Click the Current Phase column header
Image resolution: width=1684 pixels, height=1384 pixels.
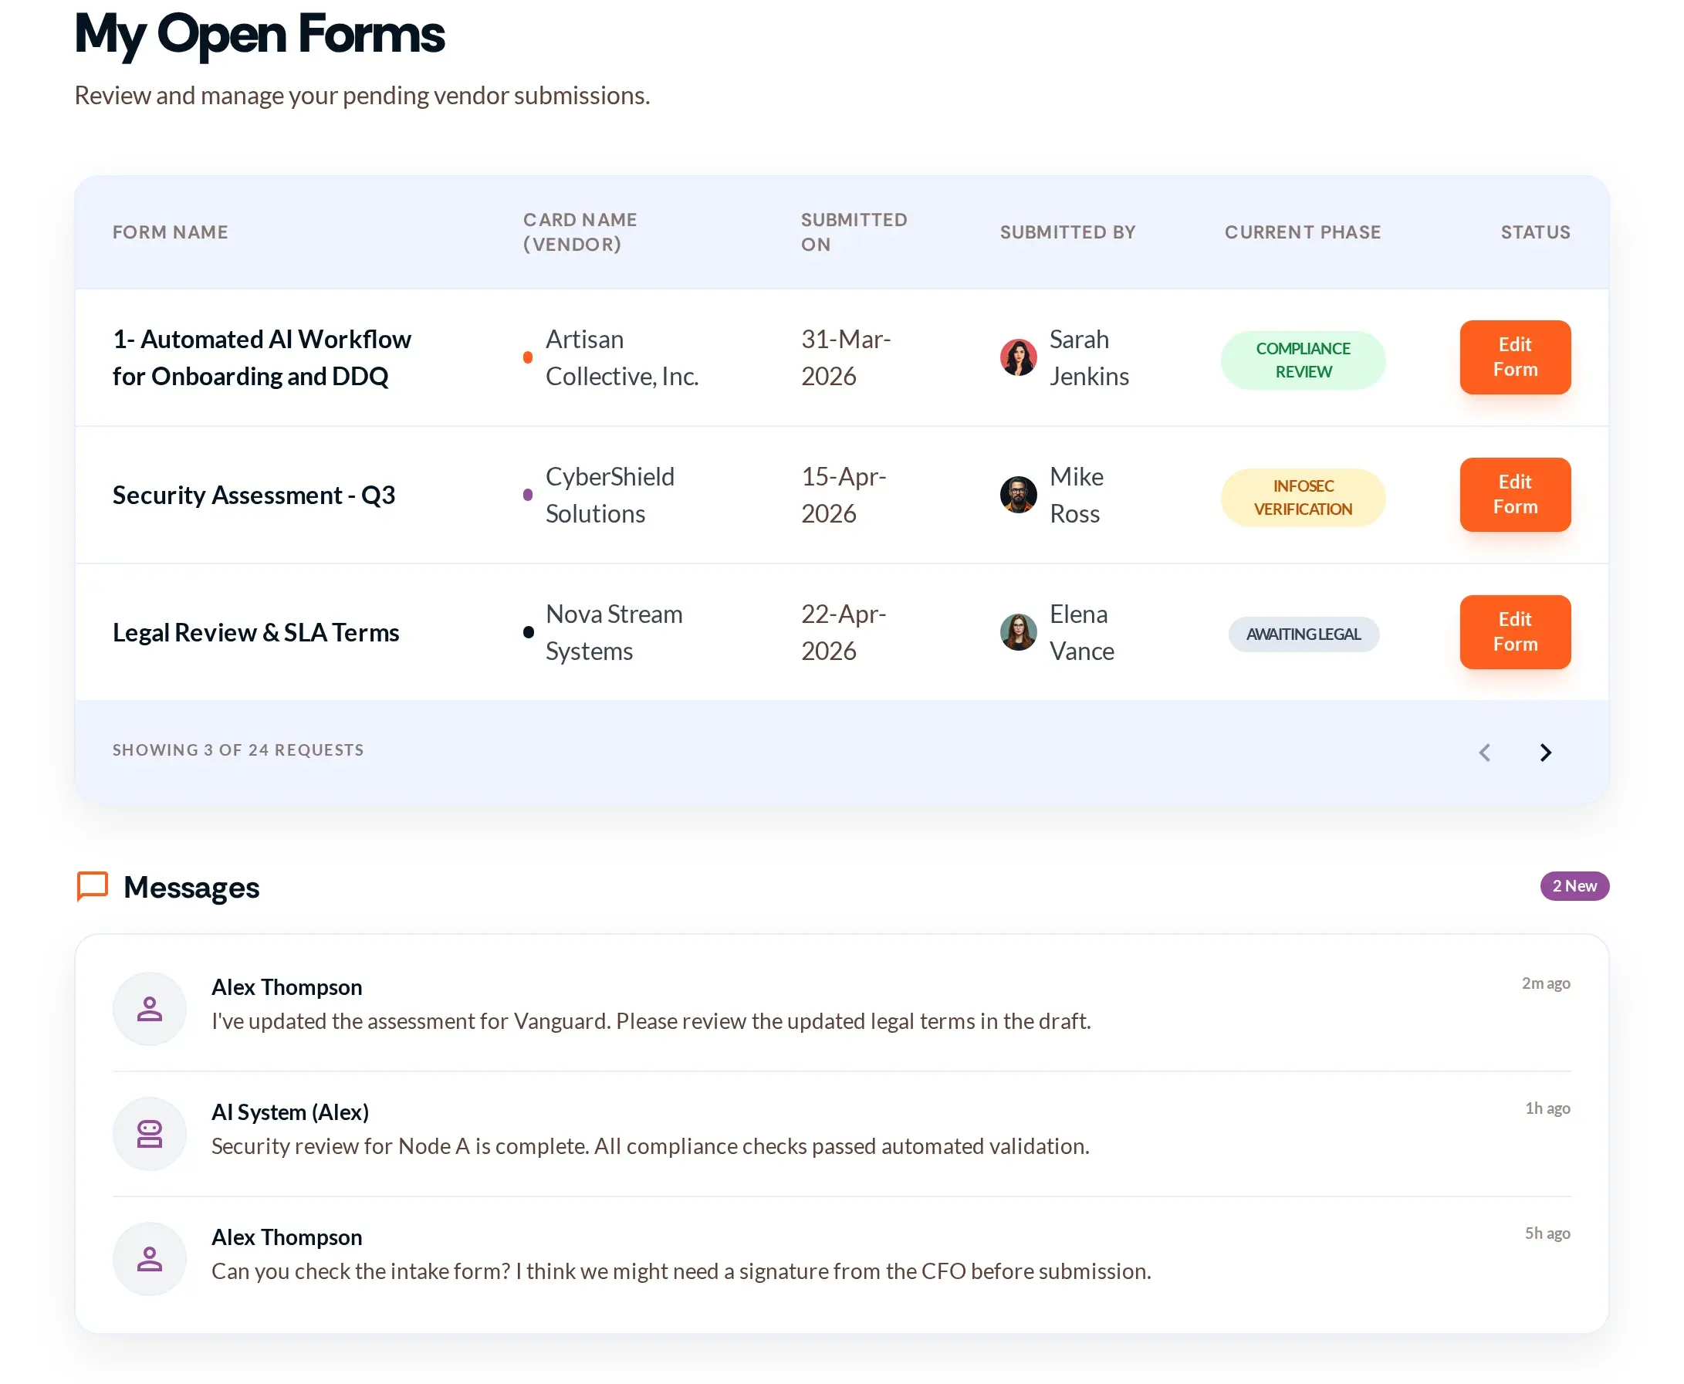click(1302, 233)
